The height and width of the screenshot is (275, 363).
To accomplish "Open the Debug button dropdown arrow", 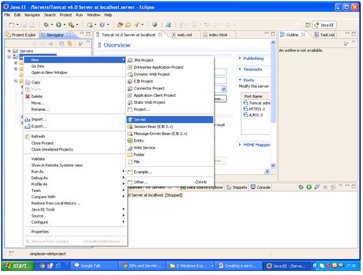I will [52, 25].
